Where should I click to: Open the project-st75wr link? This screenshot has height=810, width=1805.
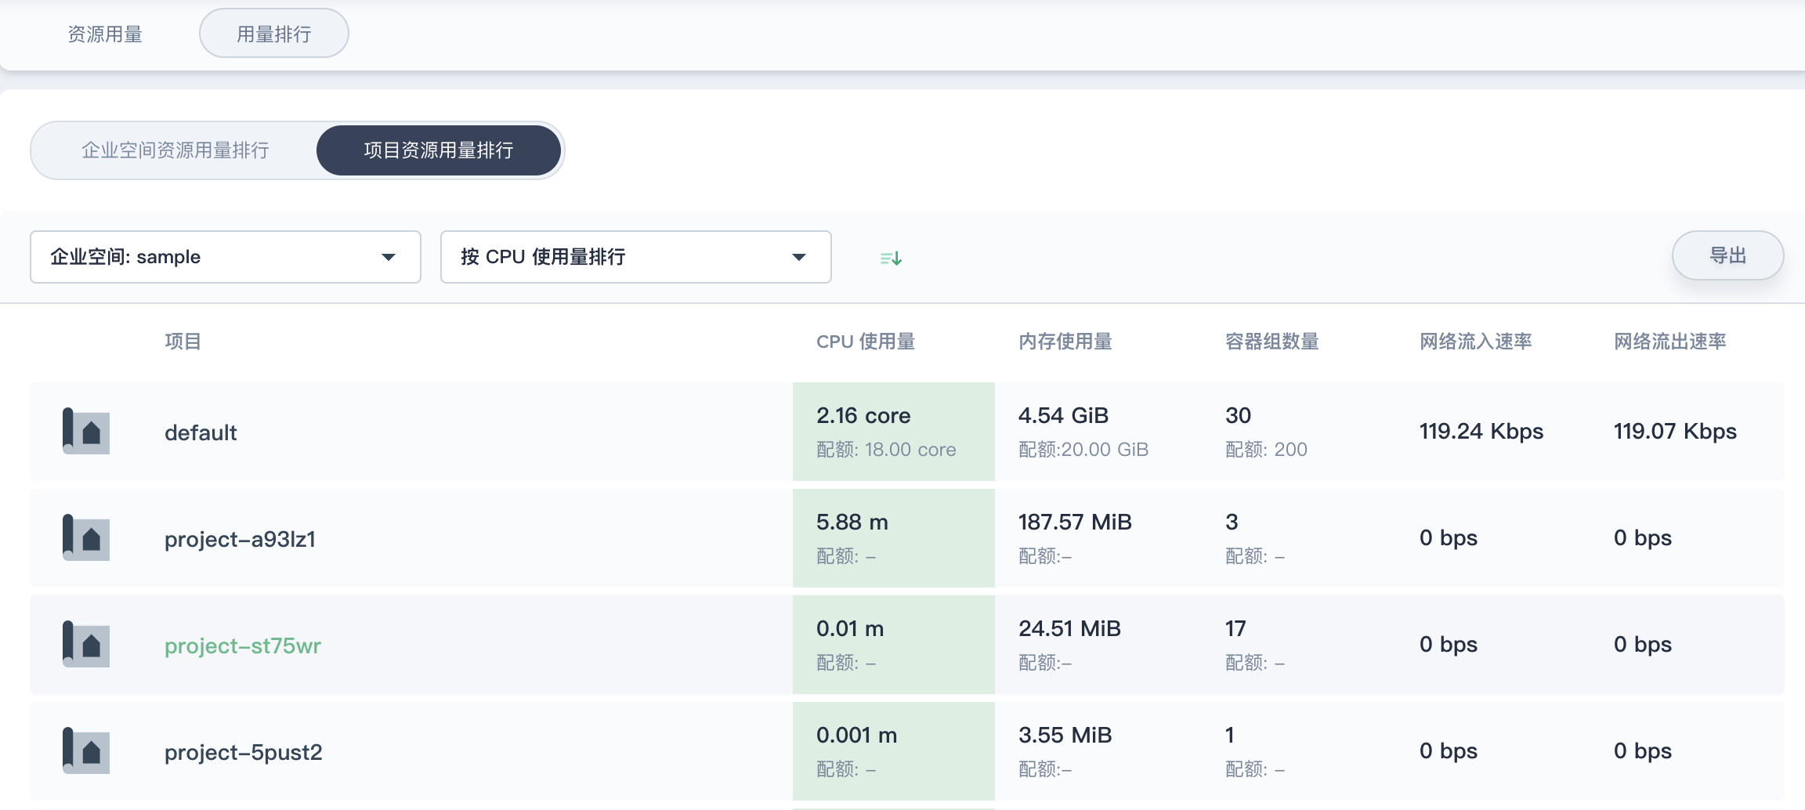pyautogui.click(x=243, y=645)
